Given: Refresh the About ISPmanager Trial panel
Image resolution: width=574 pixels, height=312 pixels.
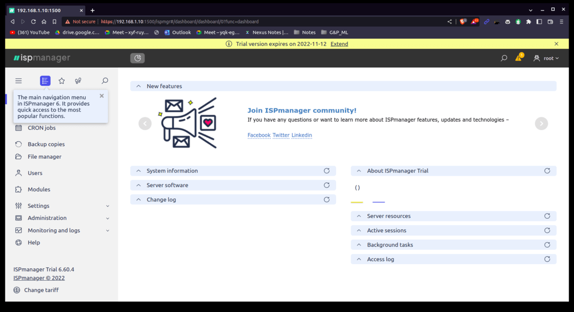Looking at the screenshot, I should click(547, 171).
